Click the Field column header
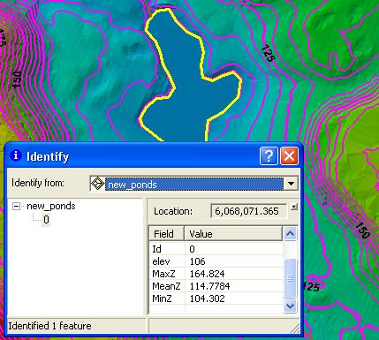The height and width of the screenshot is (340, 379). click(x=167, y=234)
